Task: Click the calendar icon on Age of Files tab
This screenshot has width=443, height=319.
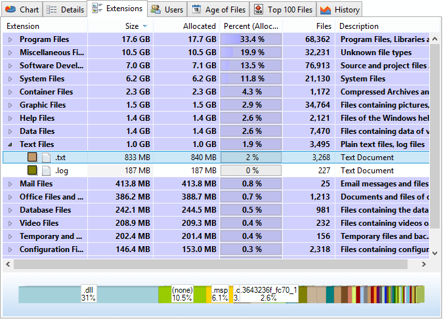Action: click(x=197, y=10)
